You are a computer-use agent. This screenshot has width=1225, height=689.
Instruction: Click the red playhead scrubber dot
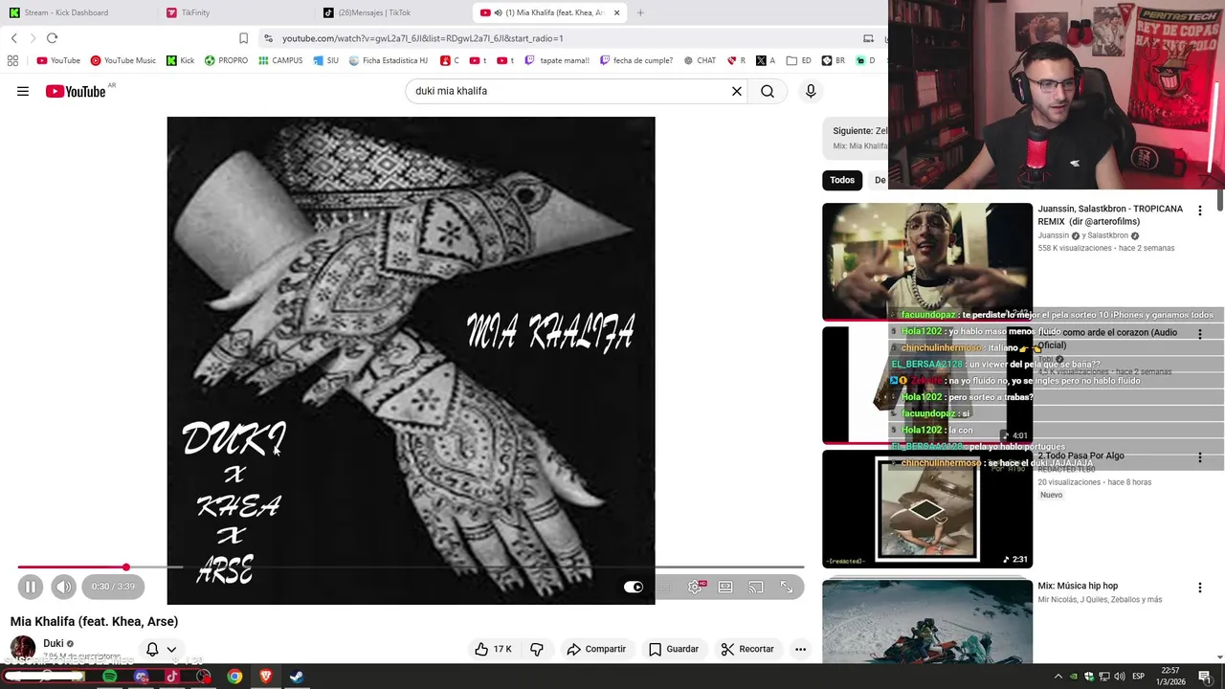click(125, 567)
